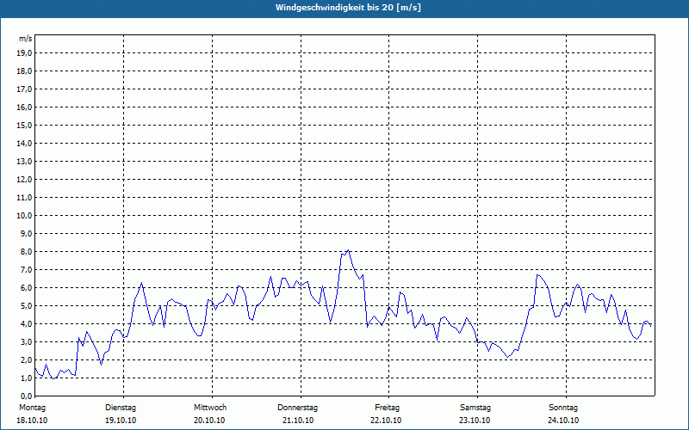Select the 19,0 axis label
This screenshot has height=430, width=689.
point(25,53)
